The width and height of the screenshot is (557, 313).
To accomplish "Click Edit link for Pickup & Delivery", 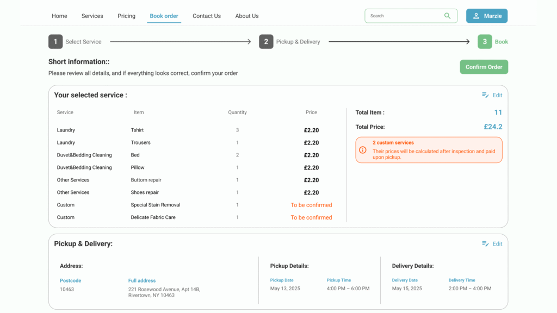I will pyautogui.click(x=497, y=244).
